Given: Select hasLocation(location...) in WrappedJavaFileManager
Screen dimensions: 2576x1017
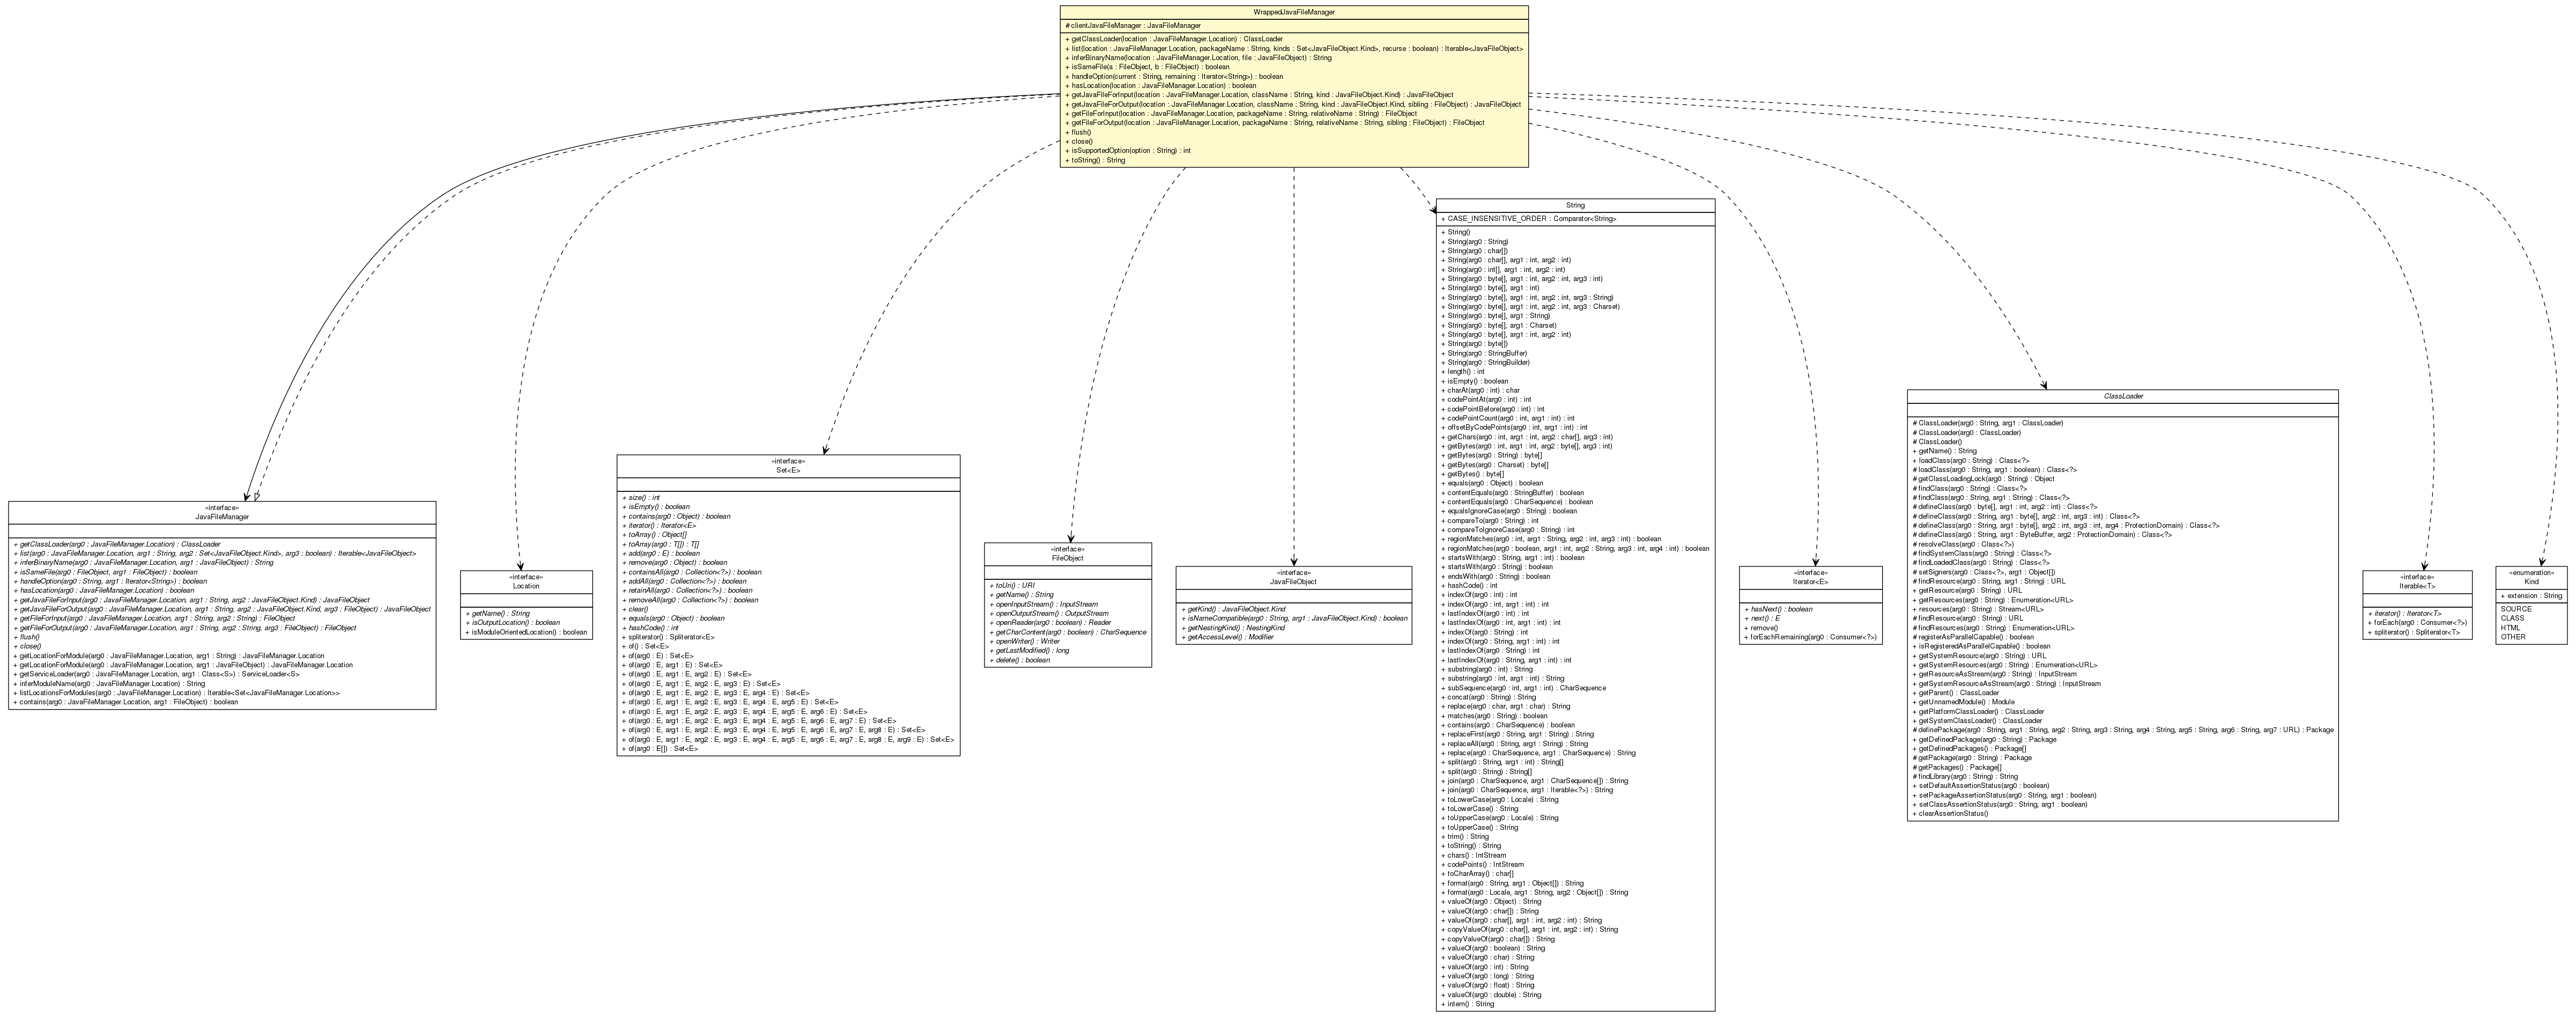Looking at the screenshot, I should [1161, 86].
